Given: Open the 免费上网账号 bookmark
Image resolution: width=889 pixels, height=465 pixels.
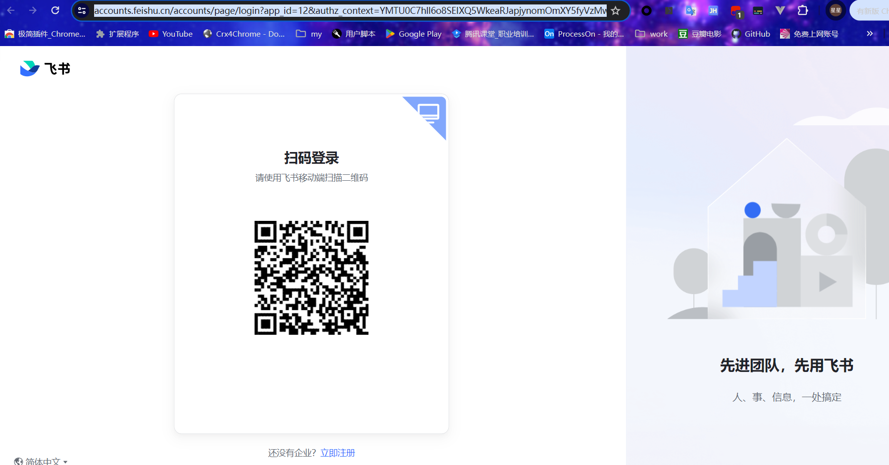Looking at the screenshot, I should pos(809,34).
